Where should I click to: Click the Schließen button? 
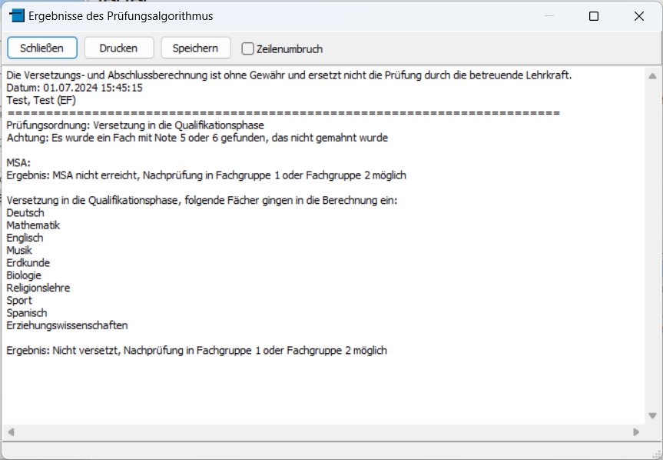tap(41, 48)
